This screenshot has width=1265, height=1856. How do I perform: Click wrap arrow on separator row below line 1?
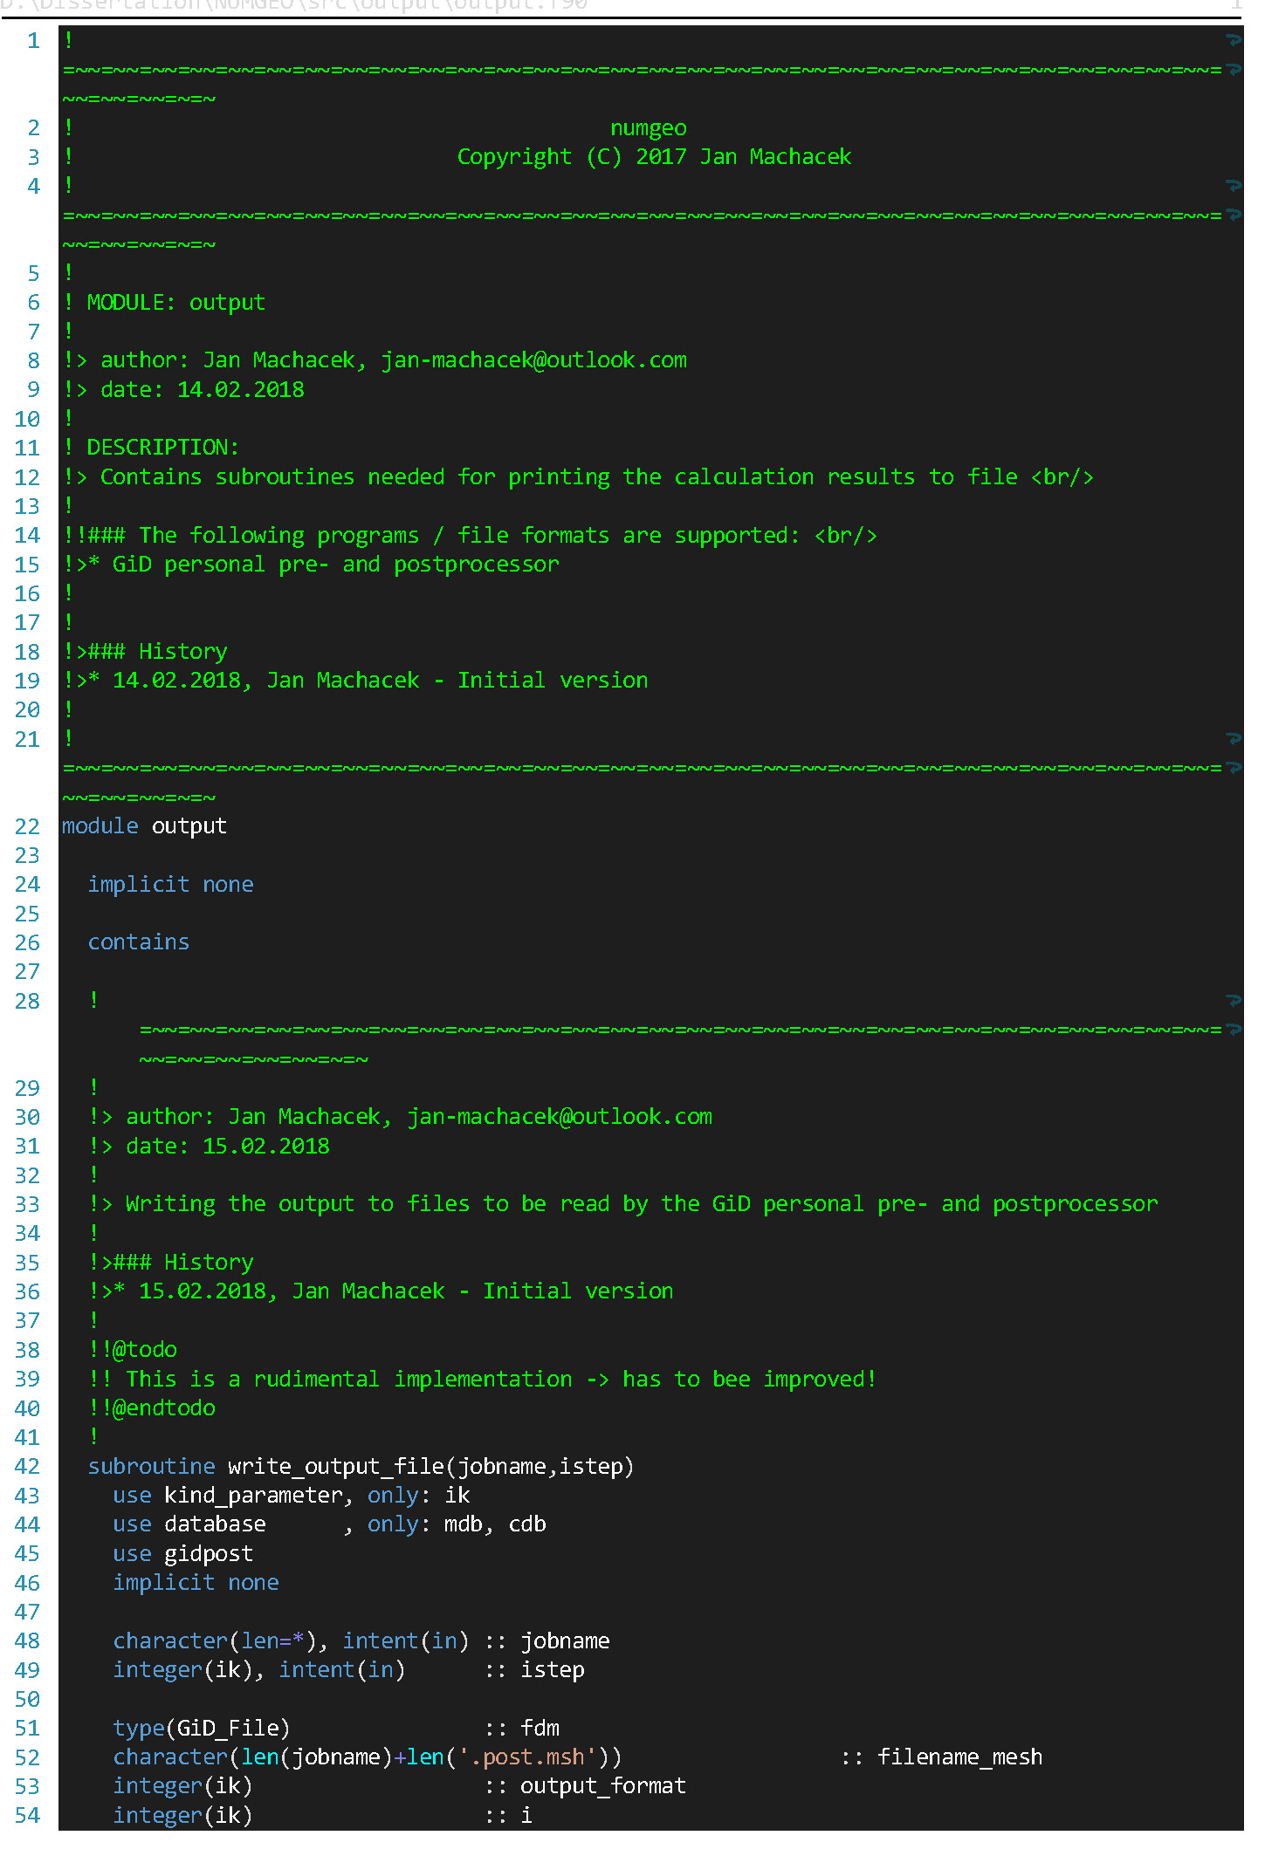click(1233, 70)
